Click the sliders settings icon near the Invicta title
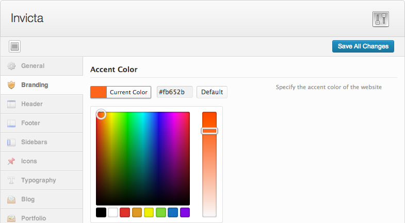 (380, 19)
